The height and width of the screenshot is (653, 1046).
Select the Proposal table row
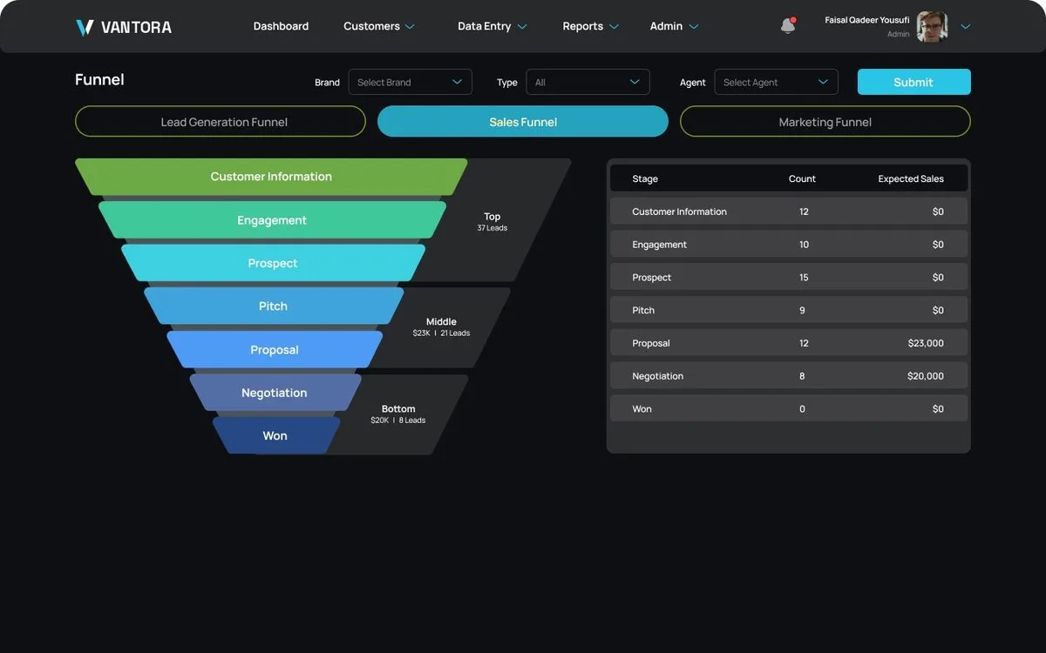[789, 343]
